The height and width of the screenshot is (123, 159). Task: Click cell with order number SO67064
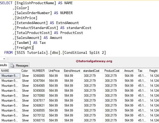tap(39, 81)
